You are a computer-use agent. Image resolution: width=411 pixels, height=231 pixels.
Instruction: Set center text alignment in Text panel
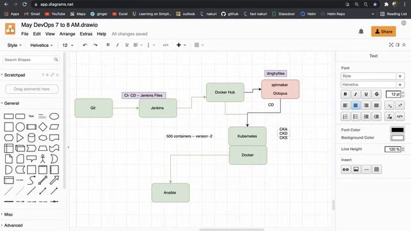356,105
